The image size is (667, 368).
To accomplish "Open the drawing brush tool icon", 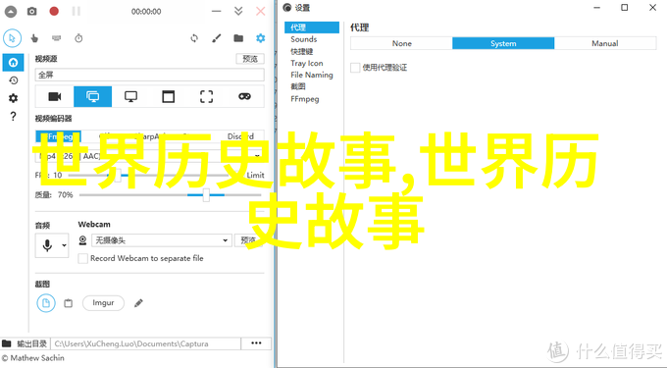I will pyautogui.click(x=217, y=38).
